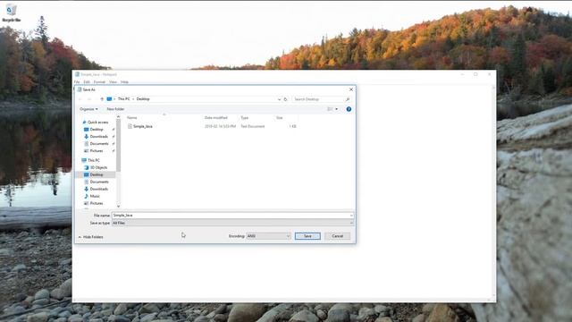Image resolution: width=572 pixels, height=322 pixels.
Task: Select Music folder under This PC
Action: [95, 196]
